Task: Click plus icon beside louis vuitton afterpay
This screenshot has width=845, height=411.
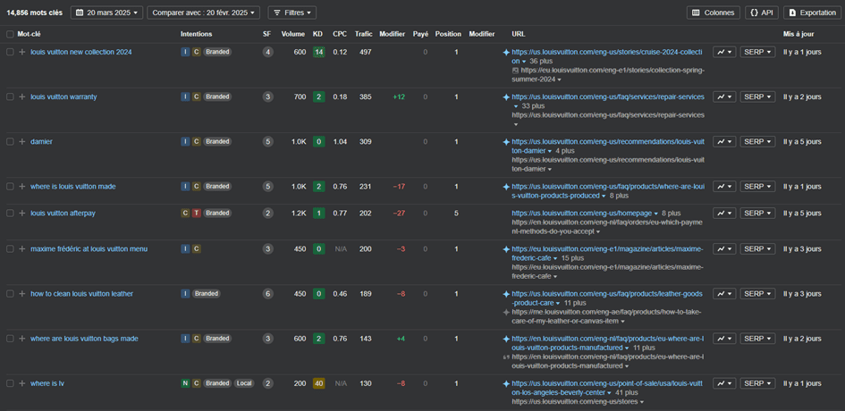Action: (x=22, y=213)
